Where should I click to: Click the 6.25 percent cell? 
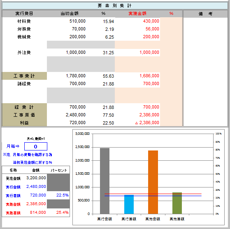tap(109, 37)
